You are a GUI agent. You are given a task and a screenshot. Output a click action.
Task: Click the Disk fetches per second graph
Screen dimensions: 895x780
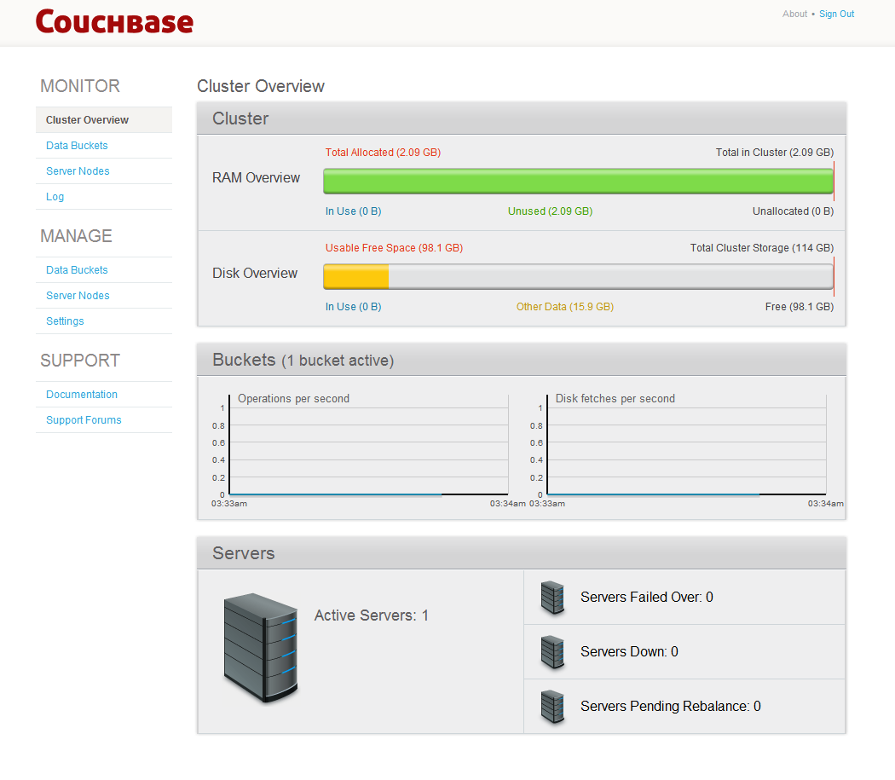[x=686, y=445]
